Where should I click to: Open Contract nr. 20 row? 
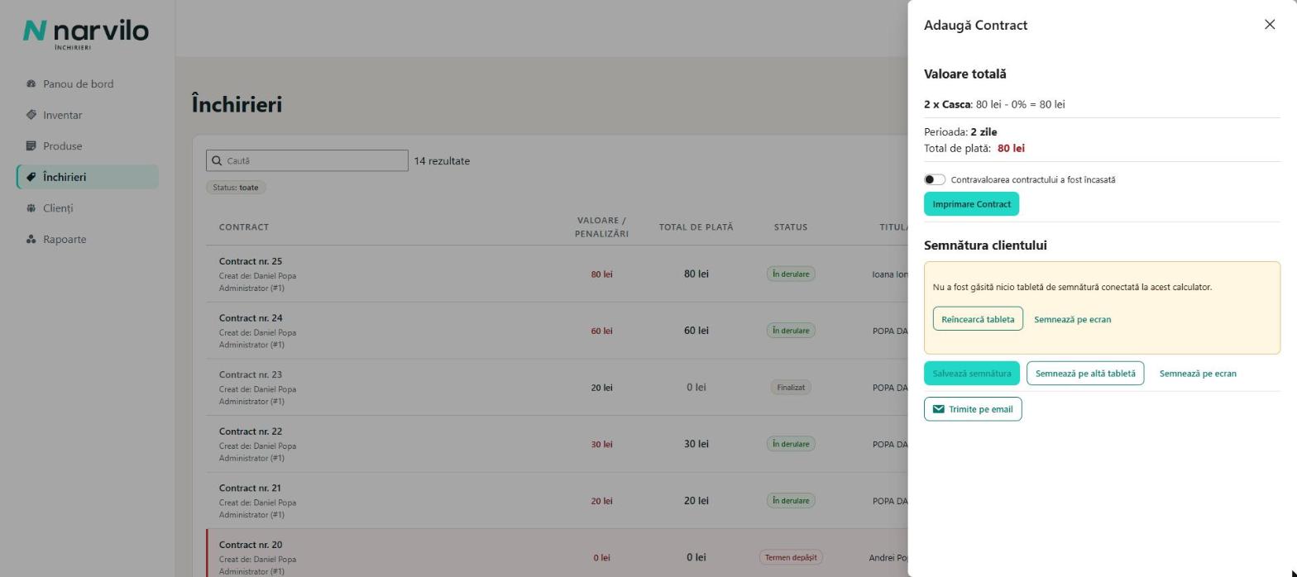(557, 553)
